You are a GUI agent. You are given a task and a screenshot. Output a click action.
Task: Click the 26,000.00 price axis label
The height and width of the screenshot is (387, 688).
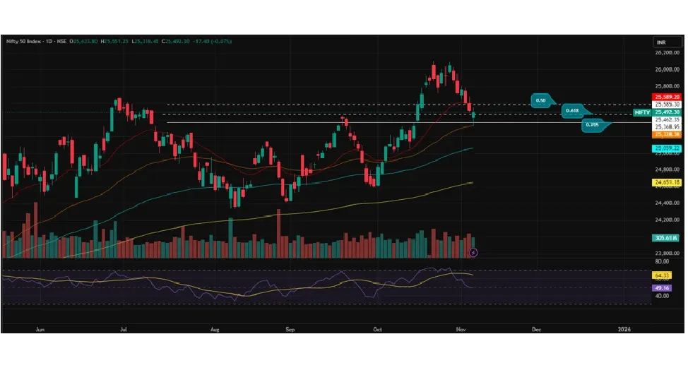point(667,69)
